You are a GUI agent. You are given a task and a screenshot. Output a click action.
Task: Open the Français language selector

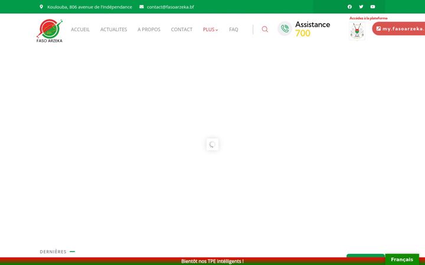coord(402,260)
